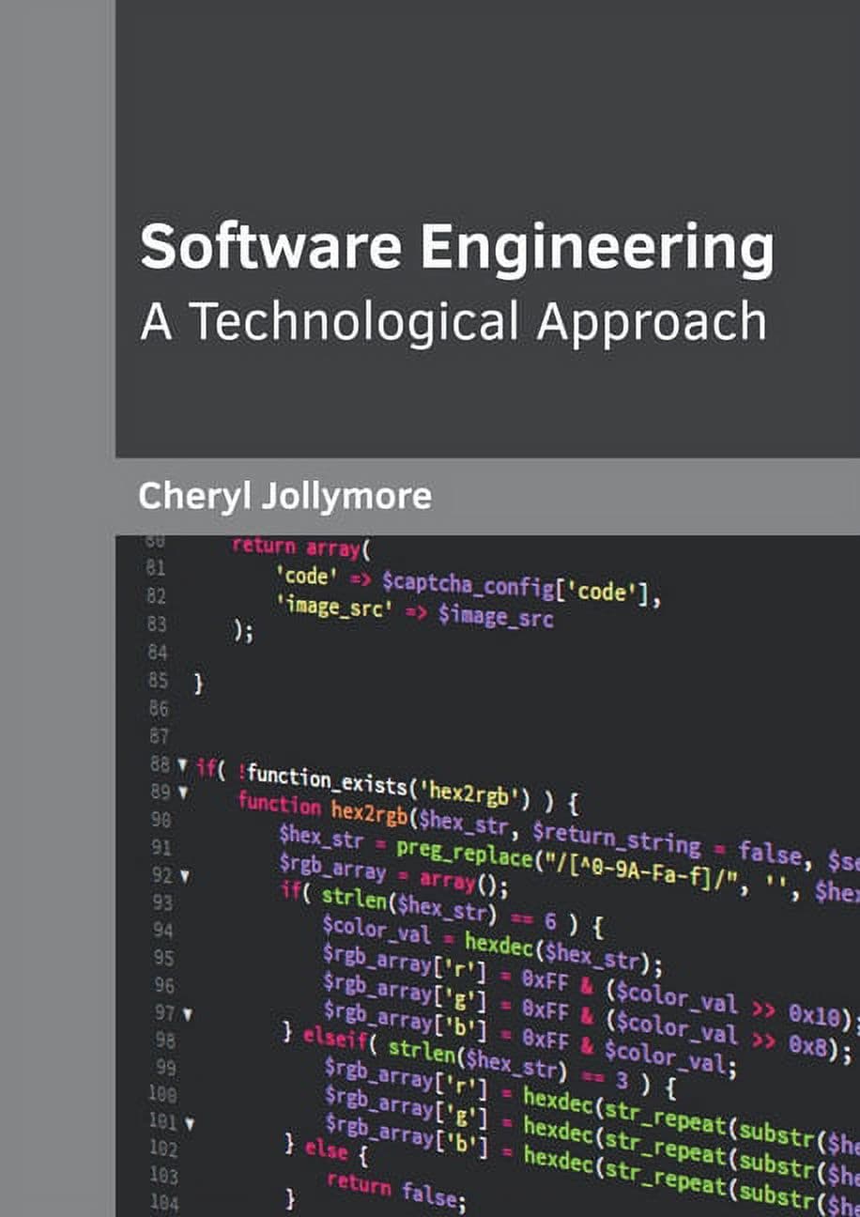Image resolution: width=860 pixels, height=1217 pixels.
Task: Toggle the fold arrow next to line 97
Action: [x=189, y=1015]
